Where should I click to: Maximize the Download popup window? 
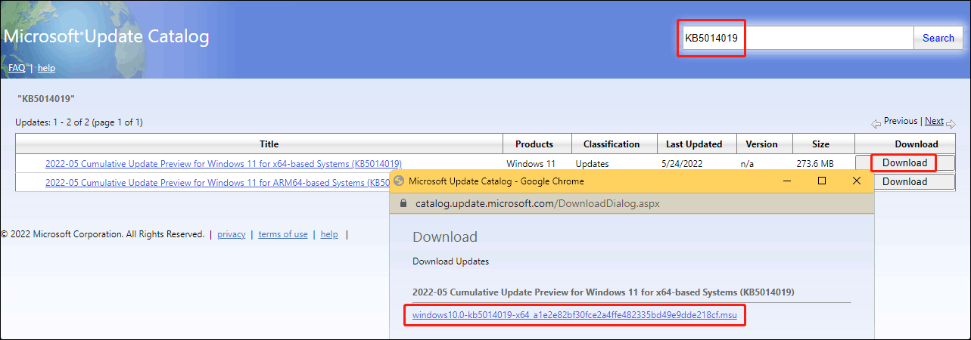822,181
